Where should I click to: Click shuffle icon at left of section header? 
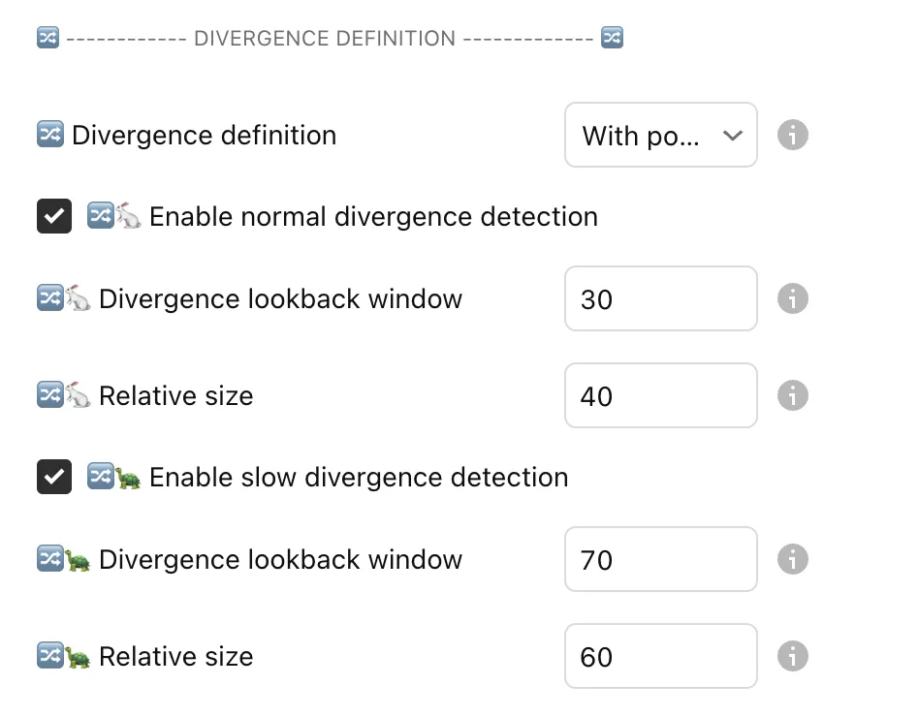(48, 38)
